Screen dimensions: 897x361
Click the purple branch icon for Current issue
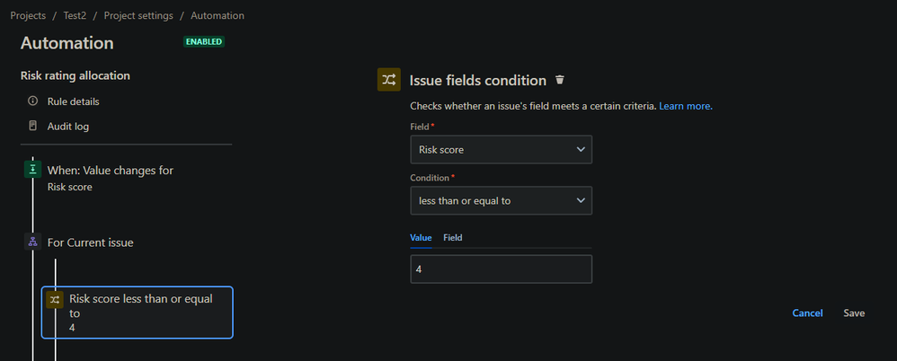(32, 242)
